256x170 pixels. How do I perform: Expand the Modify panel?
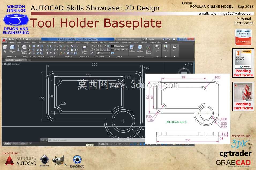[x=69, y=56]
